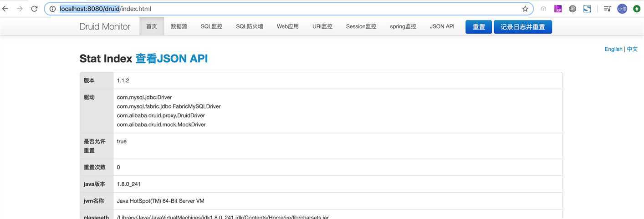Select the 重置次数 value 0
The image size is (644, 219).
point(118,167)
